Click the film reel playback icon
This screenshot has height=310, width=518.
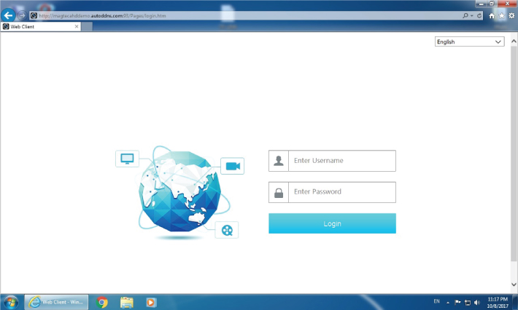(227, 230)
